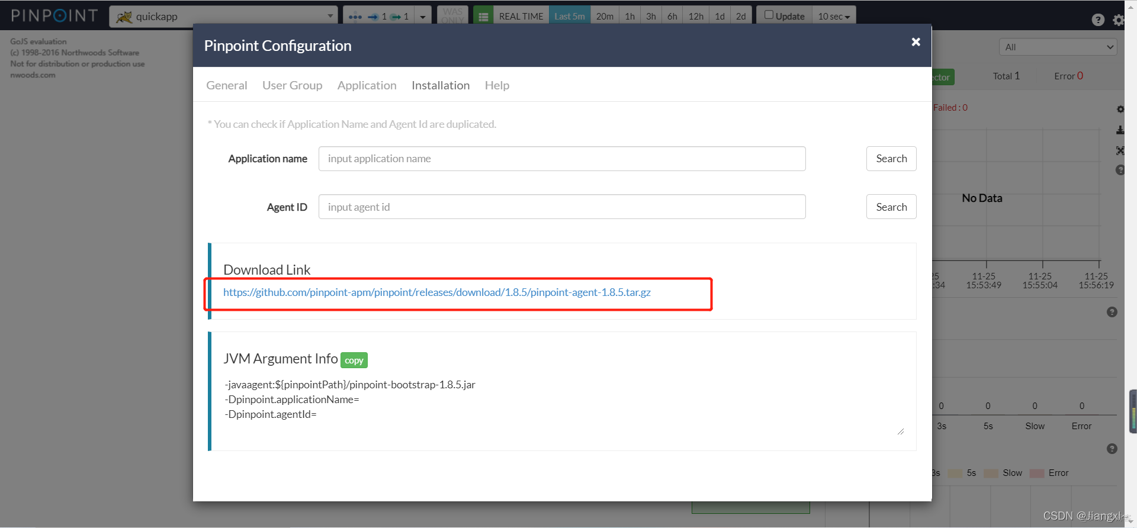
Task: Expand the depth settings dropdown arrow
Action: point(423,17)
